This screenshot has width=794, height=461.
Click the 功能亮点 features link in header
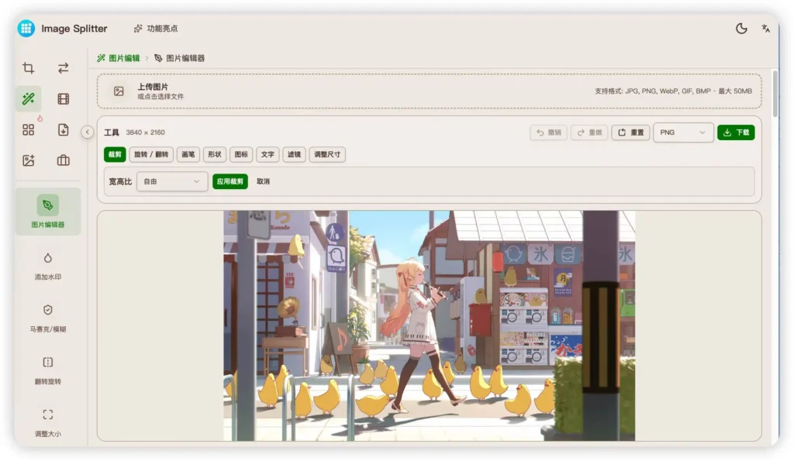click(156, 29)
